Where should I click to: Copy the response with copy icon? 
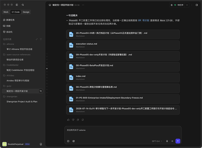tap(78, 120)
